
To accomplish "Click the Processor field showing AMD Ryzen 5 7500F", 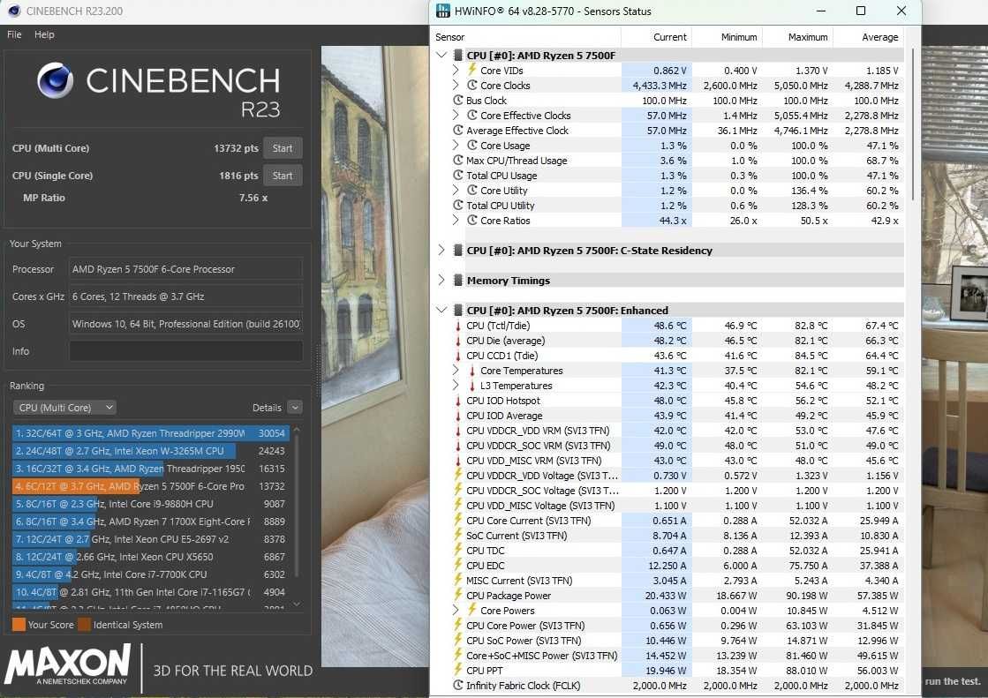I will (x=186, y=269).
